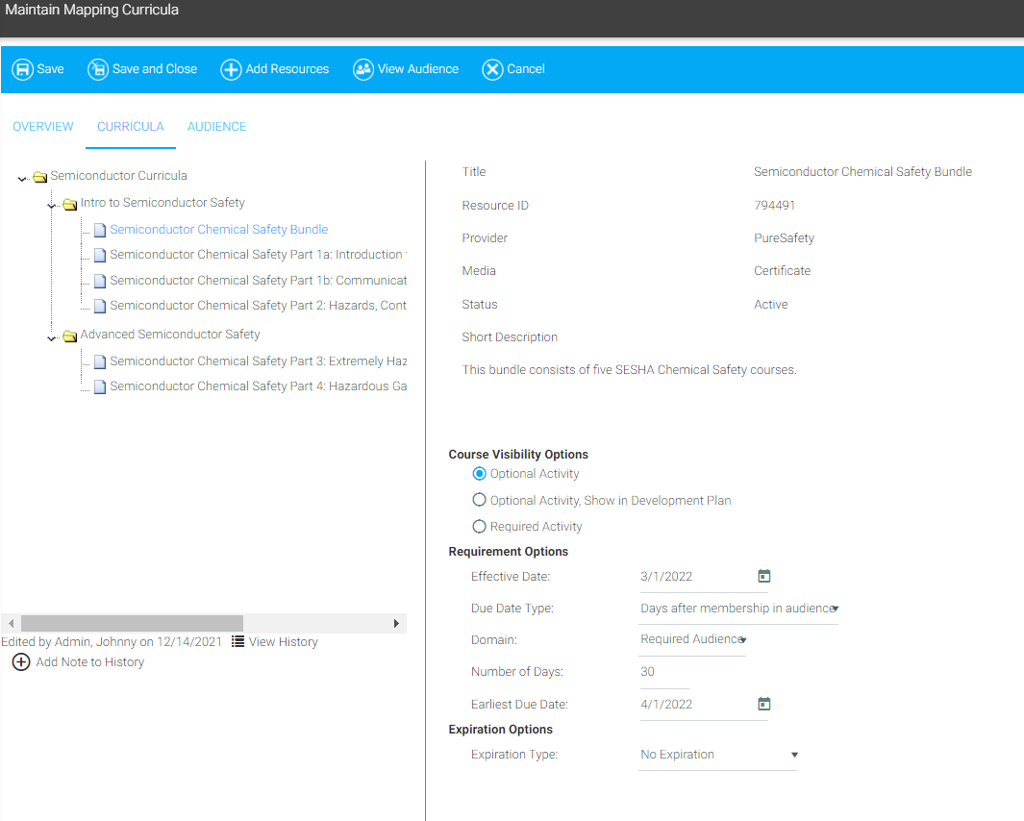Open View History link
1024x821 pixels.
(x=284, y=642)
